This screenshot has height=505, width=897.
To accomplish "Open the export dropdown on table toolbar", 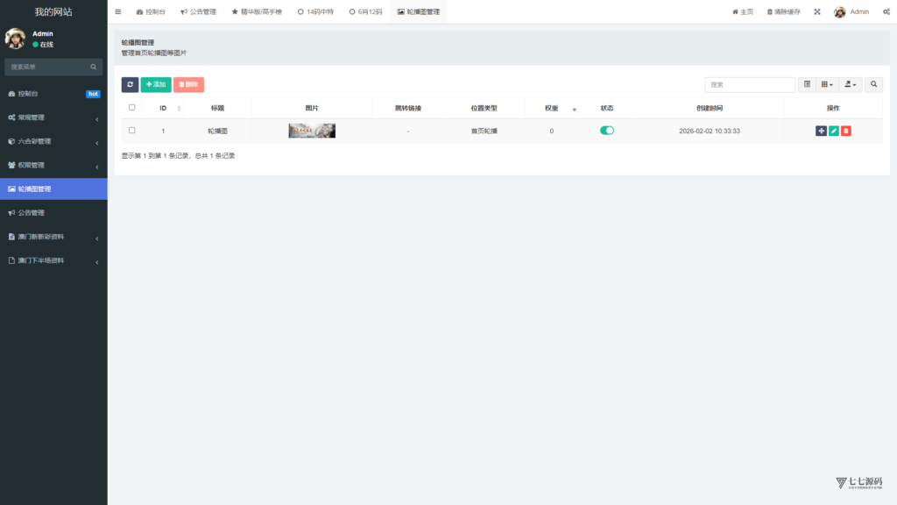I will (848, 84).
